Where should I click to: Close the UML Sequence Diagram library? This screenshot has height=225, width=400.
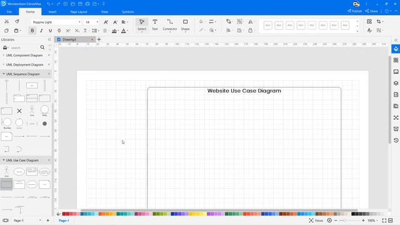tap(49, 74)
